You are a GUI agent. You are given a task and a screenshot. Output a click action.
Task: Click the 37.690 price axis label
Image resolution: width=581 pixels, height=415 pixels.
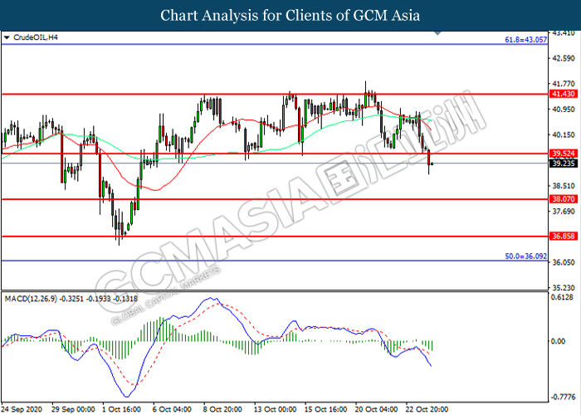pos(564,211)
